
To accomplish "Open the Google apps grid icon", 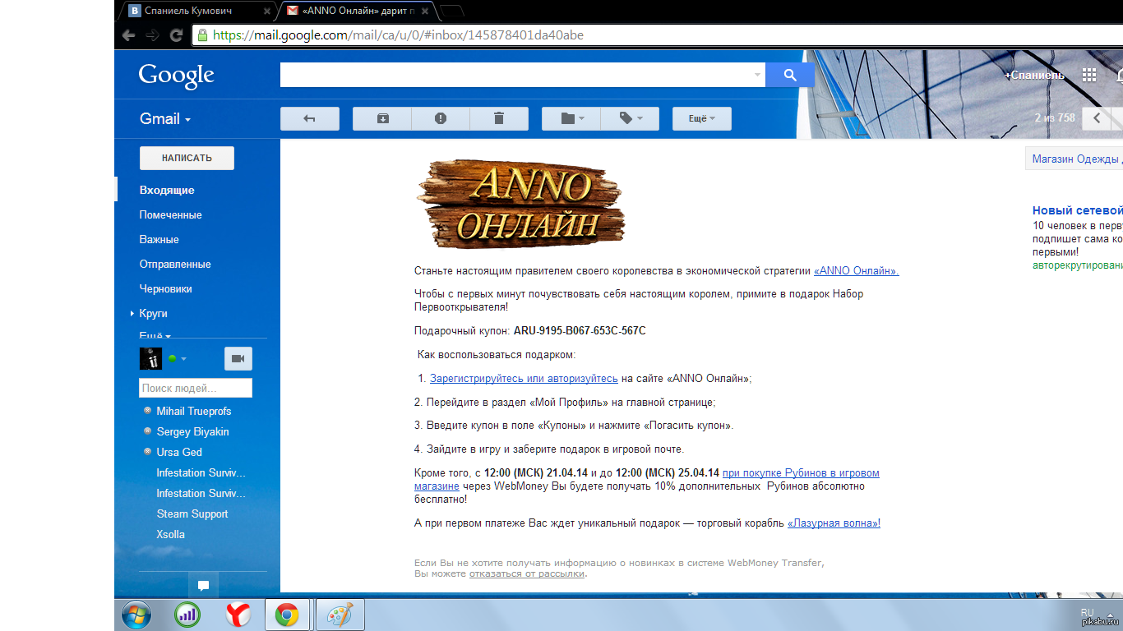I will (x=1089, y=75).
